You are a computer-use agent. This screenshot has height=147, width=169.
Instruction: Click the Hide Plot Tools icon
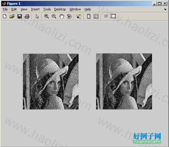pos(106,16)
